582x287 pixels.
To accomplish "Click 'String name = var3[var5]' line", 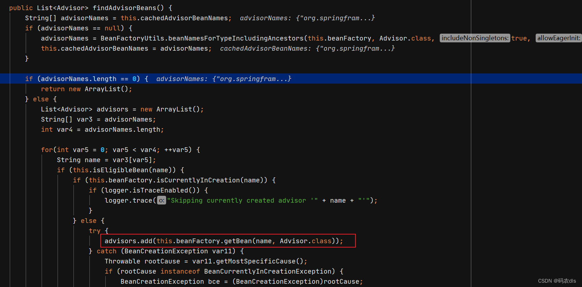I will [106, 160].
